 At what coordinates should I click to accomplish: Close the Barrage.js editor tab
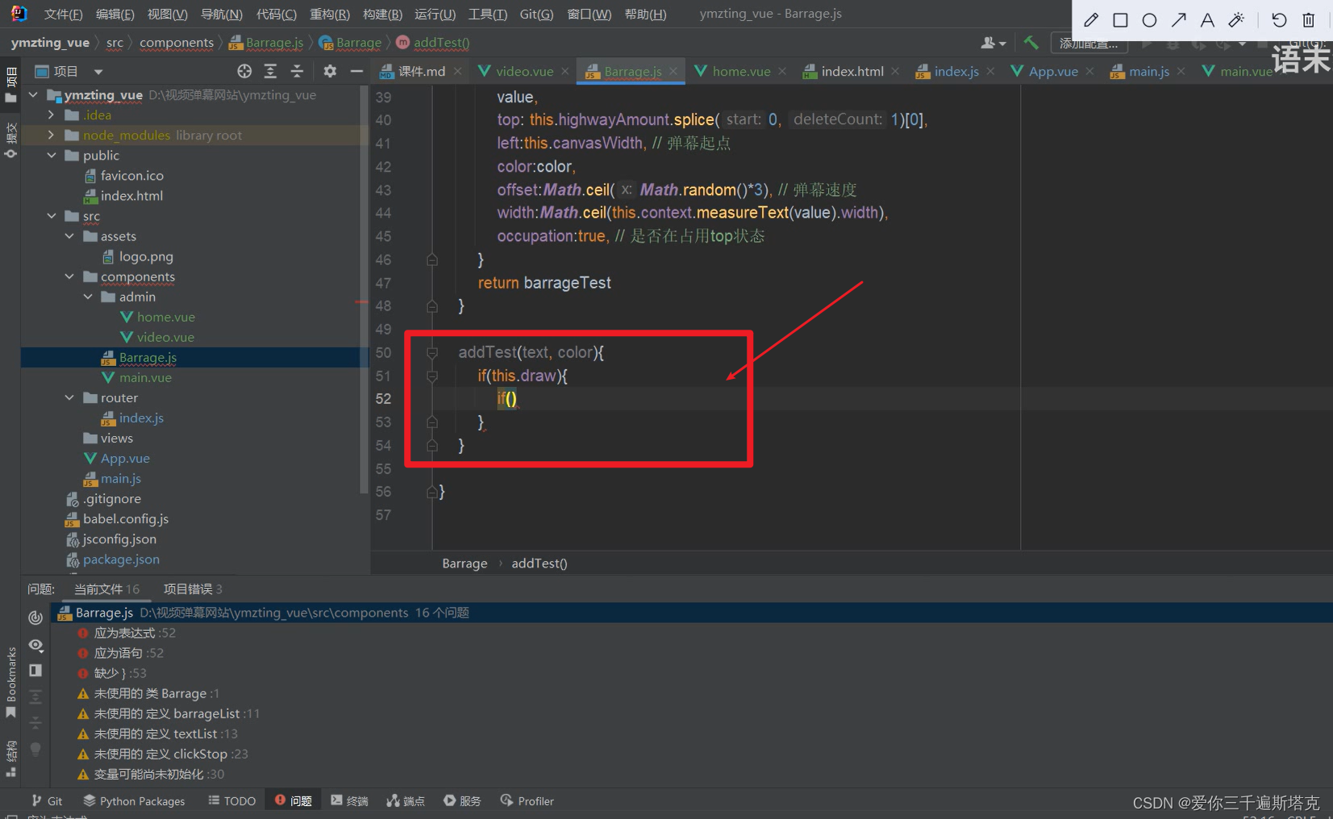point(673,72)
